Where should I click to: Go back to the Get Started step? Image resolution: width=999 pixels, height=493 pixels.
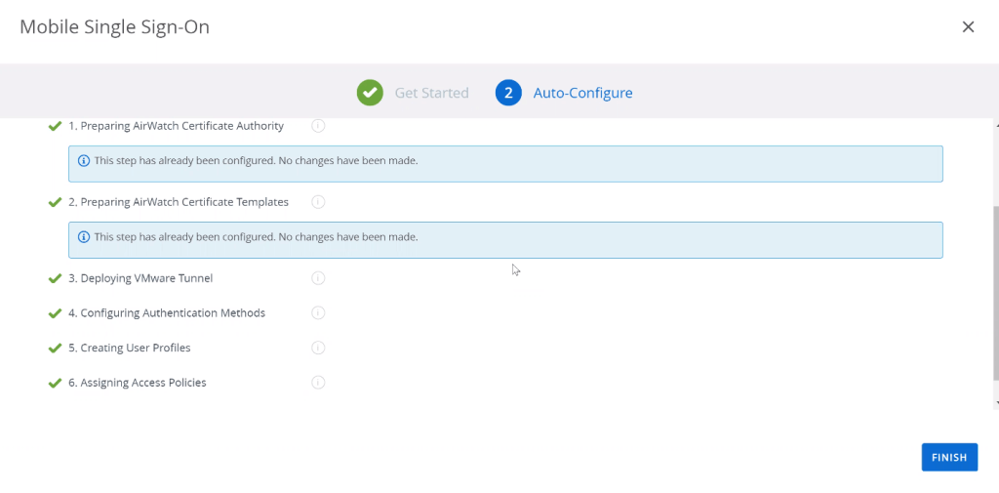coord(431,93)
